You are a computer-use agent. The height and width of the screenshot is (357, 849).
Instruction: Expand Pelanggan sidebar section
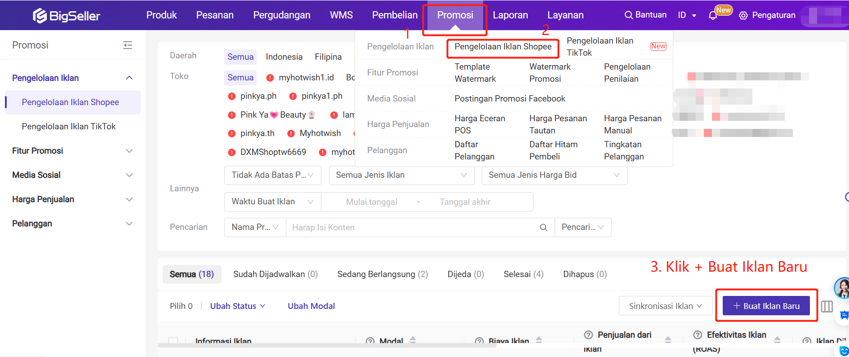(129, 224)
